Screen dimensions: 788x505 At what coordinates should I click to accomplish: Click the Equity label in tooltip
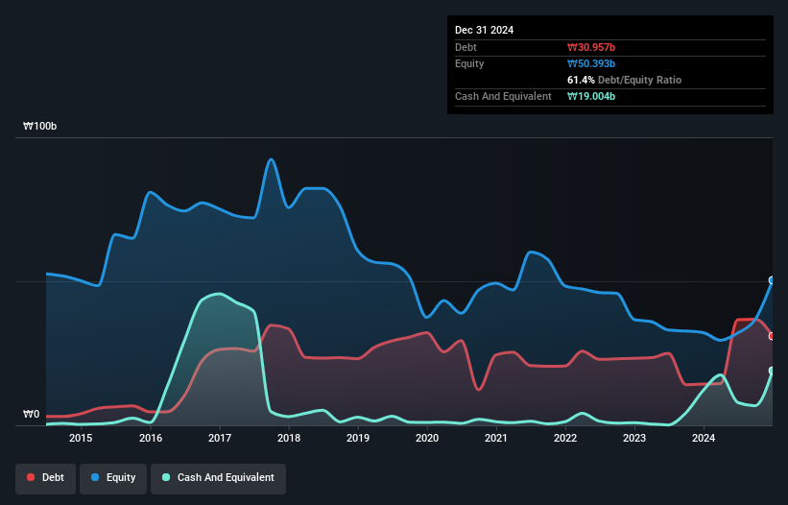point(469,63)
